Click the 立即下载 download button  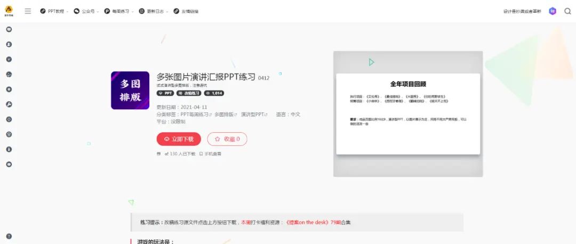click(x=179, y=139)
